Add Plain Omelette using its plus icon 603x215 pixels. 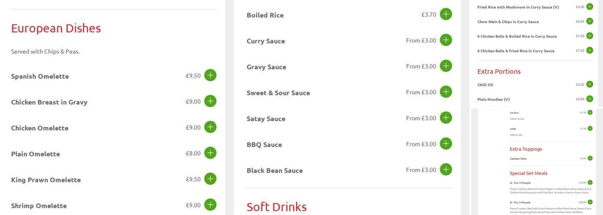(210, 153)
